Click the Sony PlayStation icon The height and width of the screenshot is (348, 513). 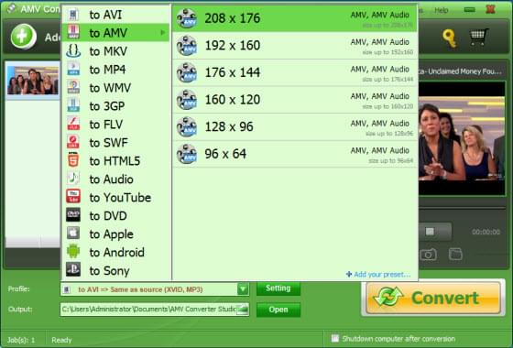[73, 269]
